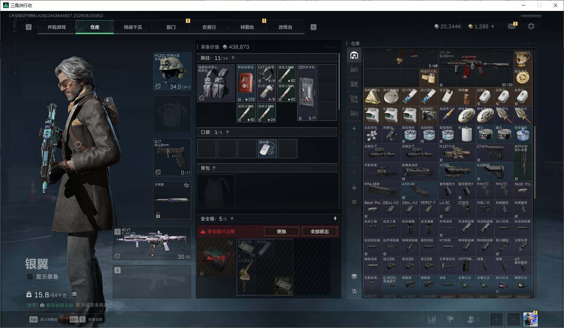Click the E key navigation icon

pos(313,27)
